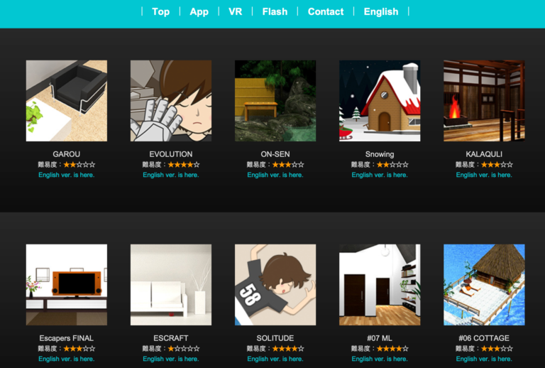Click the difficulty stars under #07 ML

click(x=392, y=349)
